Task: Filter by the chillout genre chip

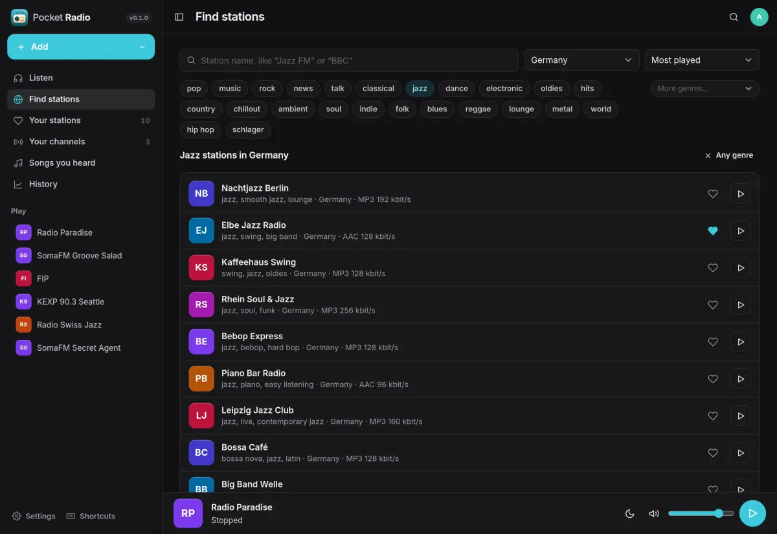Action: [247, 109]
